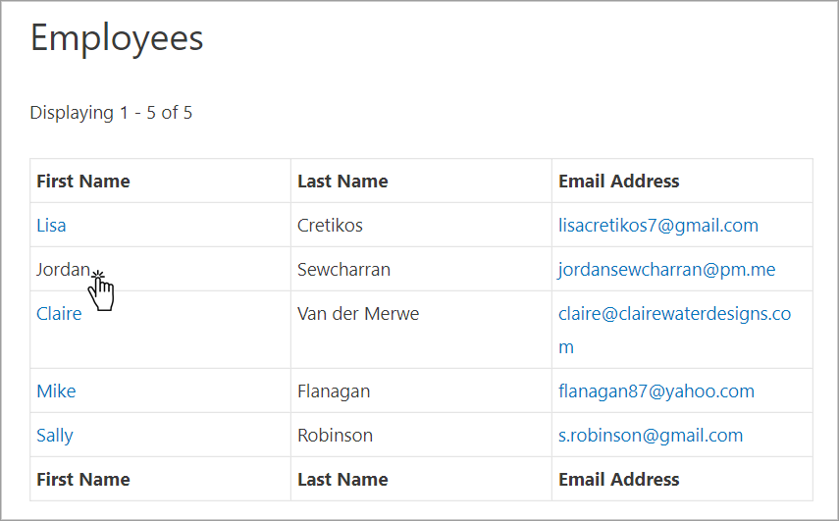Select the Mike first name link

coord(56,391)
